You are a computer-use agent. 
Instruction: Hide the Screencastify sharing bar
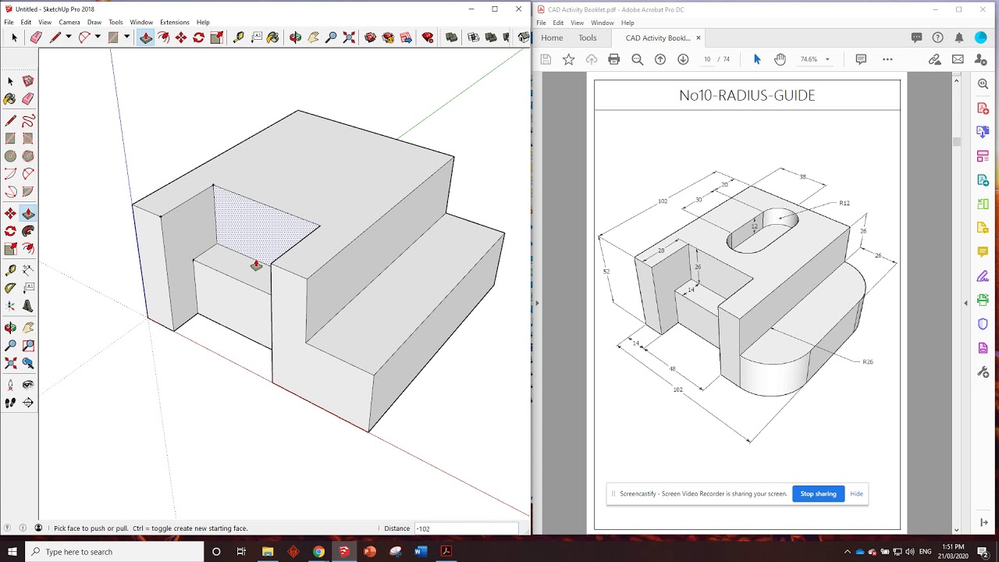856,493
